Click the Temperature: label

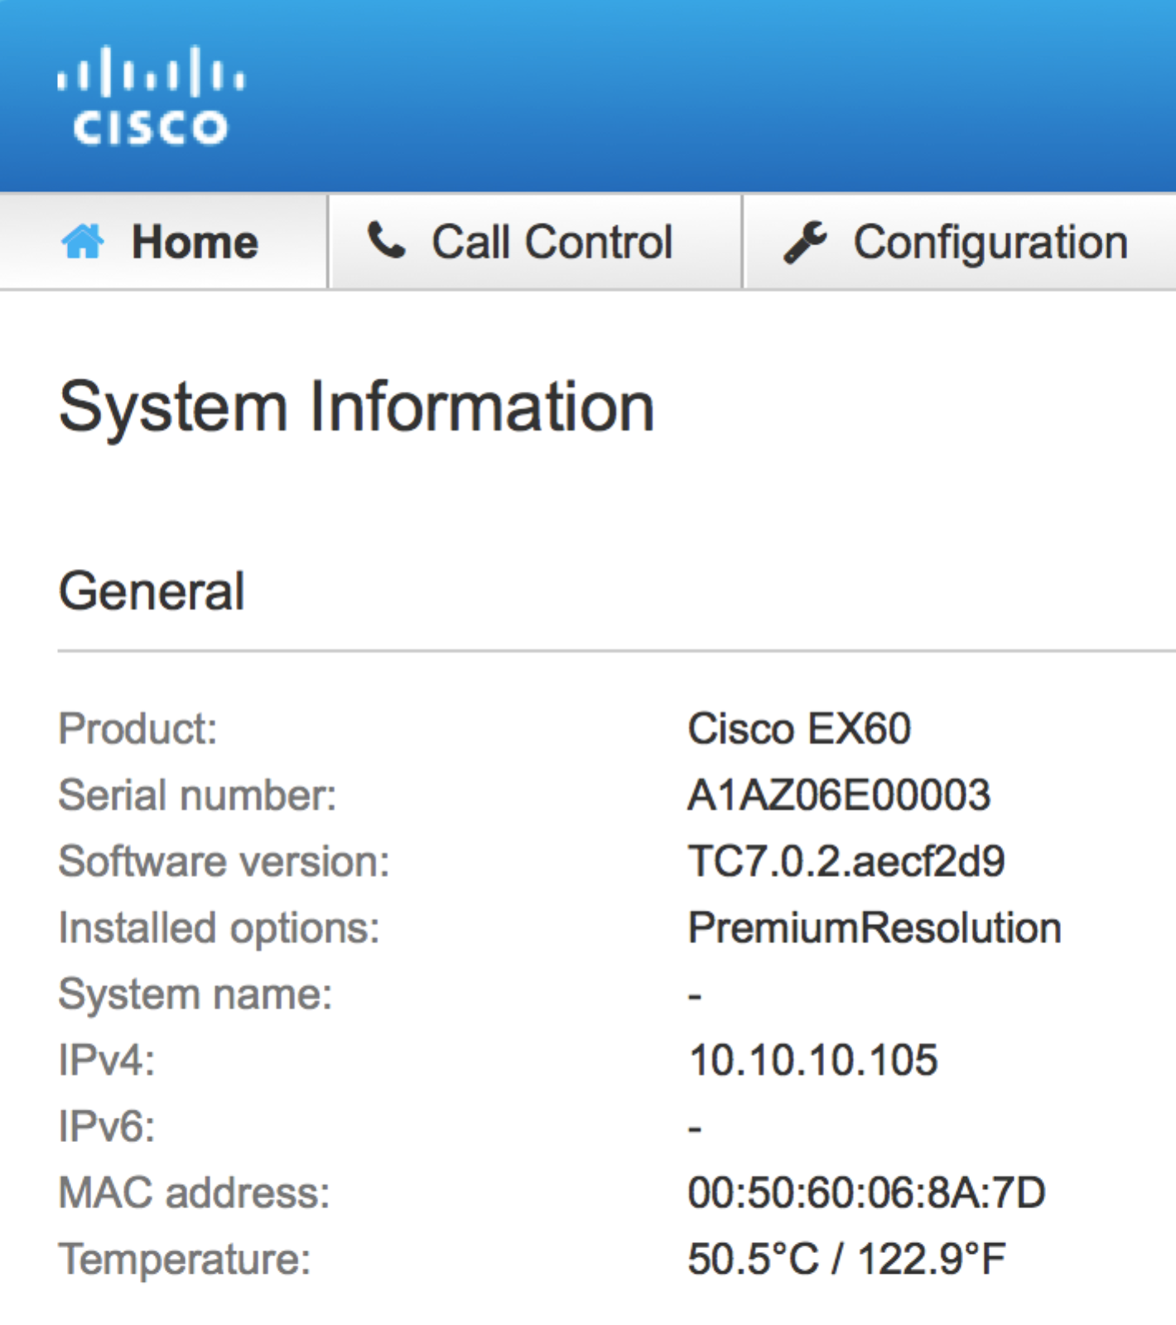[x=185, y=1260]
